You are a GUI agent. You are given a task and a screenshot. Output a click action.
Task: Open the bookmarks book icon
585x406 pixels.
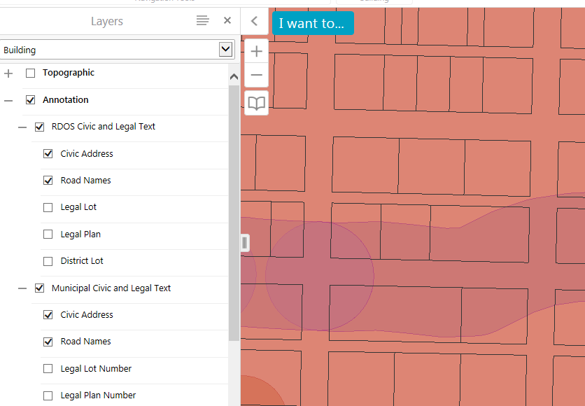pyautogui.click(x=256, y=103)
